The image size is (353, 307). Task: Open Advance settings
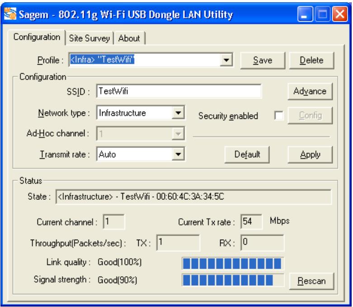pyautogui.click(x=310, y=91)
